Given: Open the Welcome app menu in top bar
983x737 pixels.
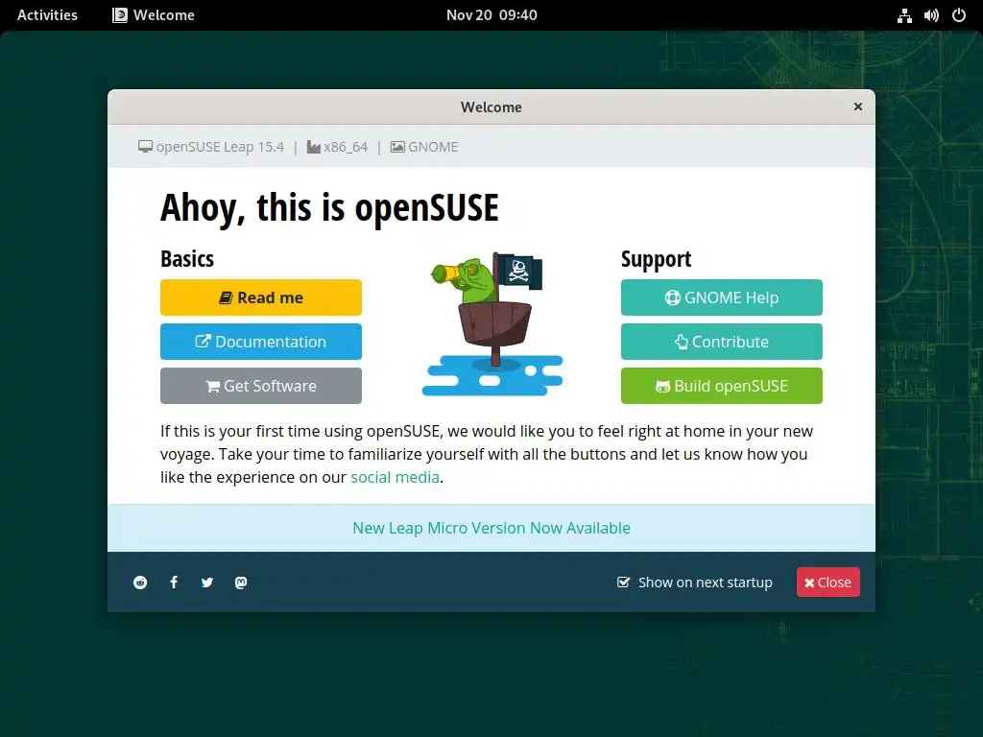Looking at the screenshot, I should pyautogui.click(x=154, y=15).
